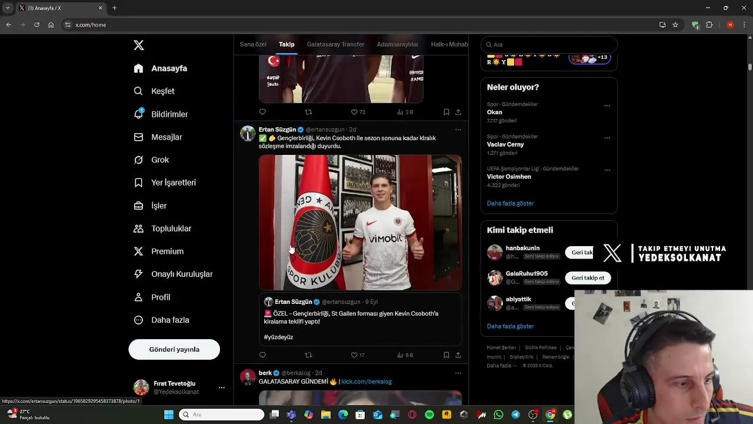Click Gönderi yayınla button

pos(174,349)
